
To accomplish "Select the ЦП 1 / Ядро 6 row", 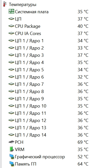I will 49,77.
